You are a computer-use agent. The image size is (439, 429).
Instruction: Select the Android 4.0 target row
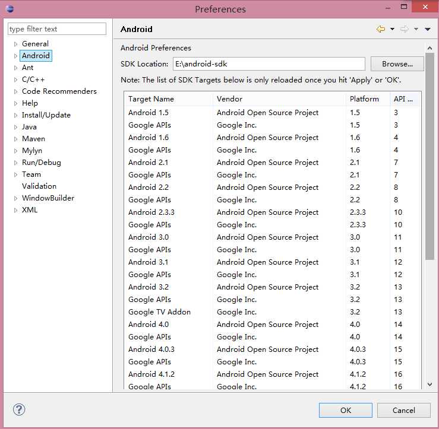point(272,325)
